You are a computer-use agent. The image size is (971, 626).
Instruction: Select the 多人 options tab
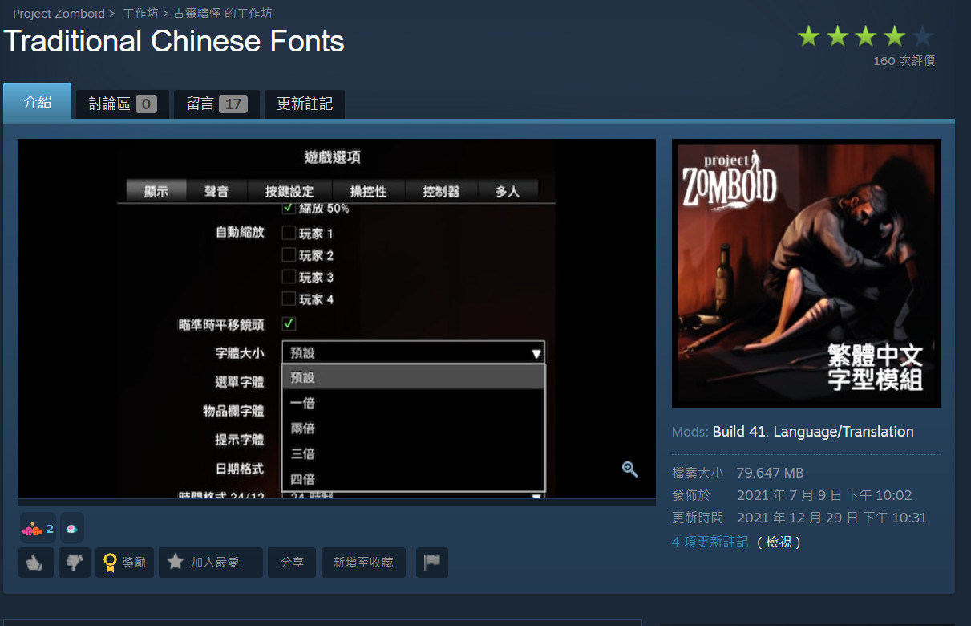pyautogui.click(x=508, y=191)
